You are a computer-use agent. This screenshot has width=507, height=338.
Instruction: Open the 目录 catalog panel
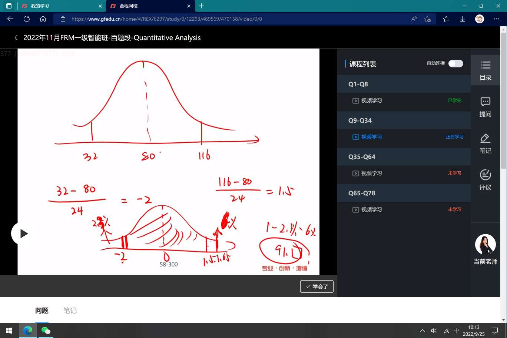click(x=485, y=70)
